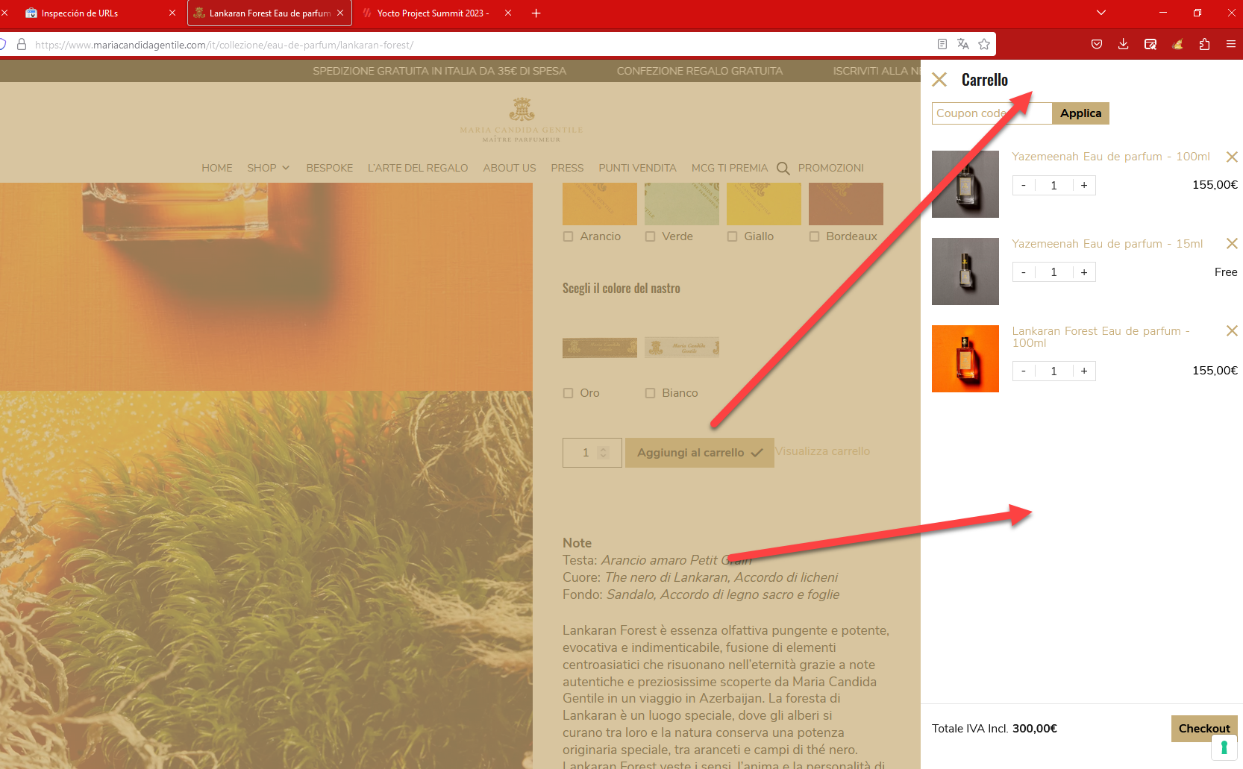Open Yazemeenah Eau de parfum - 15ml link
1243x769 pixels.
(x=1107, y=244)
